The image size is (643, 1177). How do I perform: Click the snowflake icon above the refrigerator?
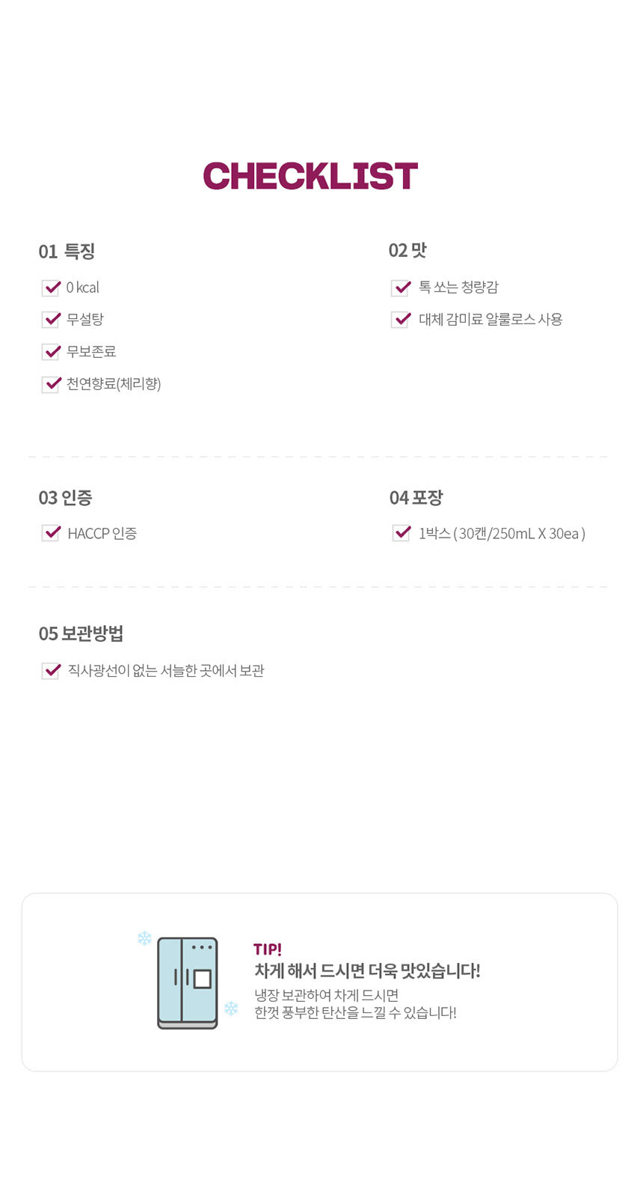click(144, 938)
